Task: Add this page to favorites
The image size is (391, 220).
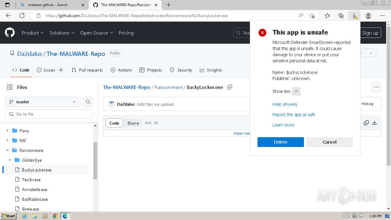Action: [312, 16]
